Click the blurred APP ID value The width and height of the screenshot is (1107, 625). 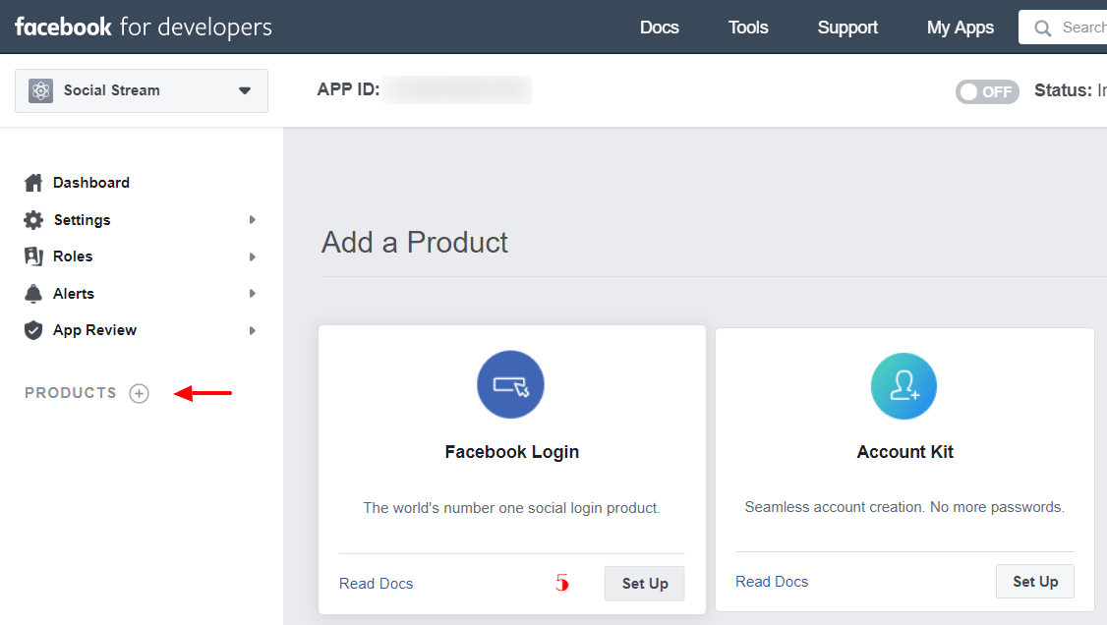tap(457, 89)
